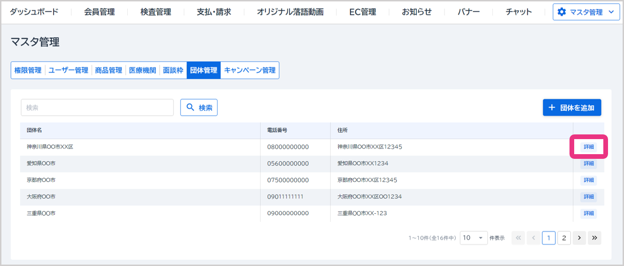Jump to last page with double-chevron icon
The width and height of the screenshot is (624, 266).
(x=594, y=238)
